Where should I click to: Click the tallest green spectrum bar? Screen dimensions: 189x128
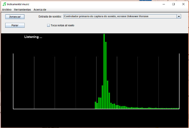pos(104,71)
